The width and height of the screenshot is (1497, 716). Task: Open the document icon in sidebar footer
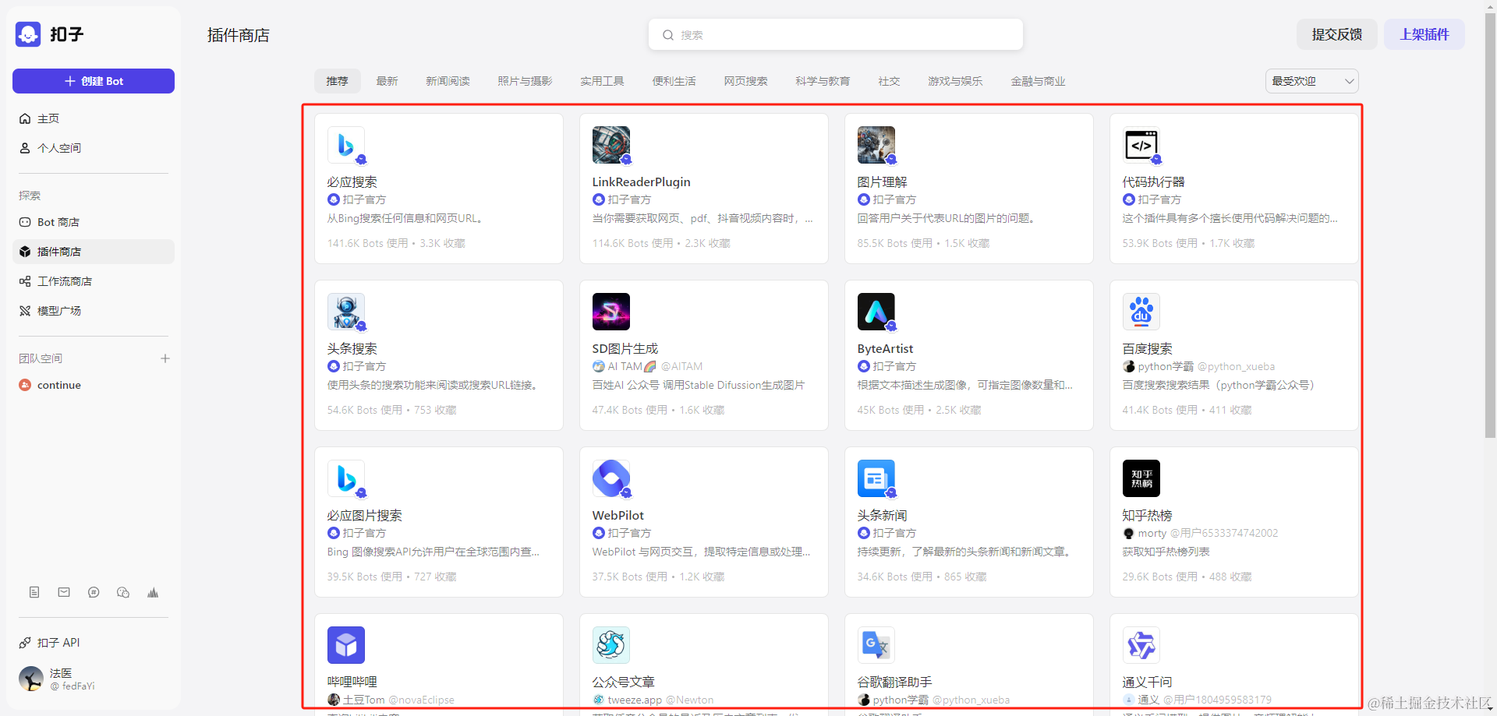point(34,593)
